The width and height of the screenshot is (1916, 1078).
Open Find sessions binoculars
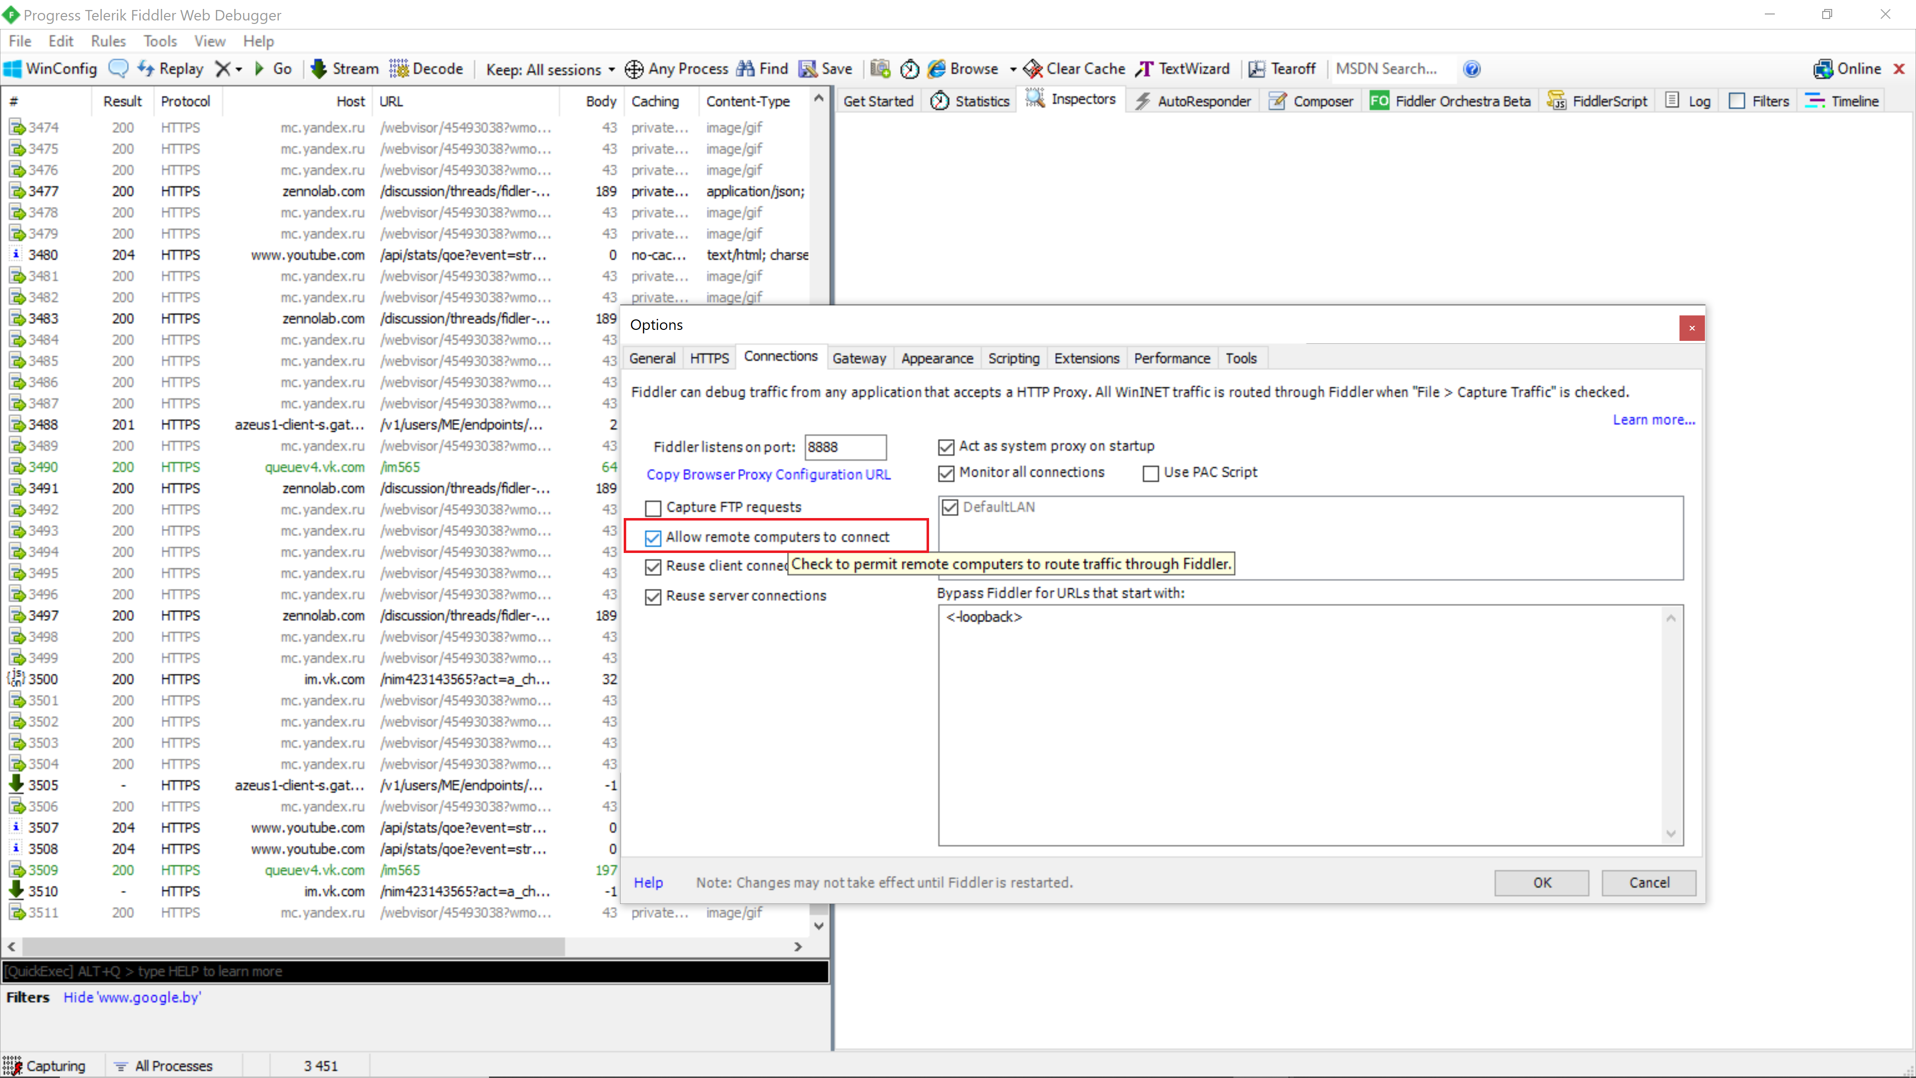tap(761, 68)
